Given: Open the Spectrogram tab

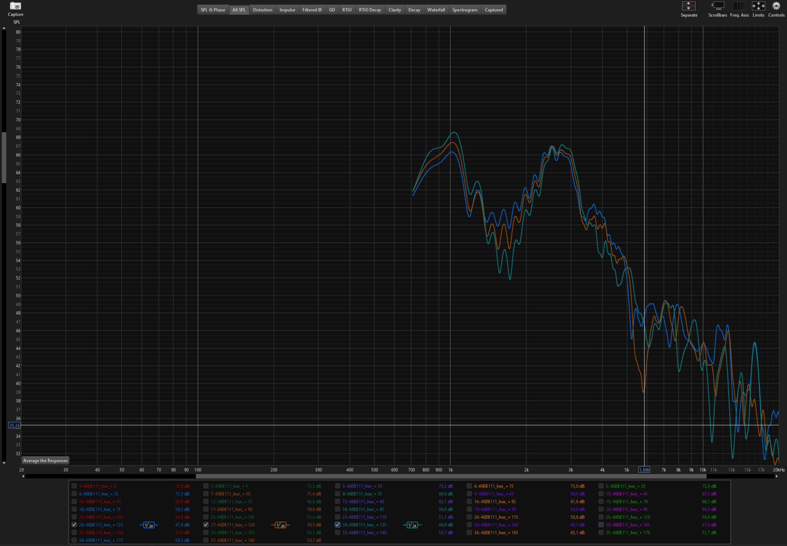Looking at the screenshot, I should click(x=465, y=10).
